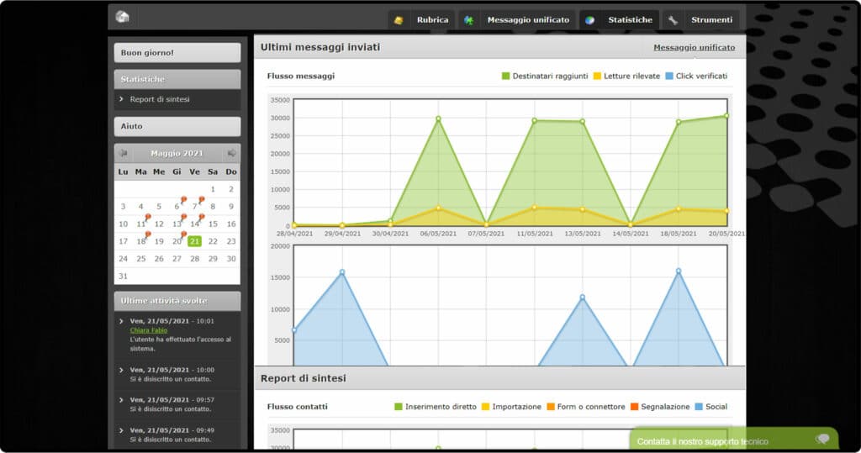This screenshot has width=861, height=453.
Task: Toggle the Importazione legend swatch
Action: (x=485, y=407)
